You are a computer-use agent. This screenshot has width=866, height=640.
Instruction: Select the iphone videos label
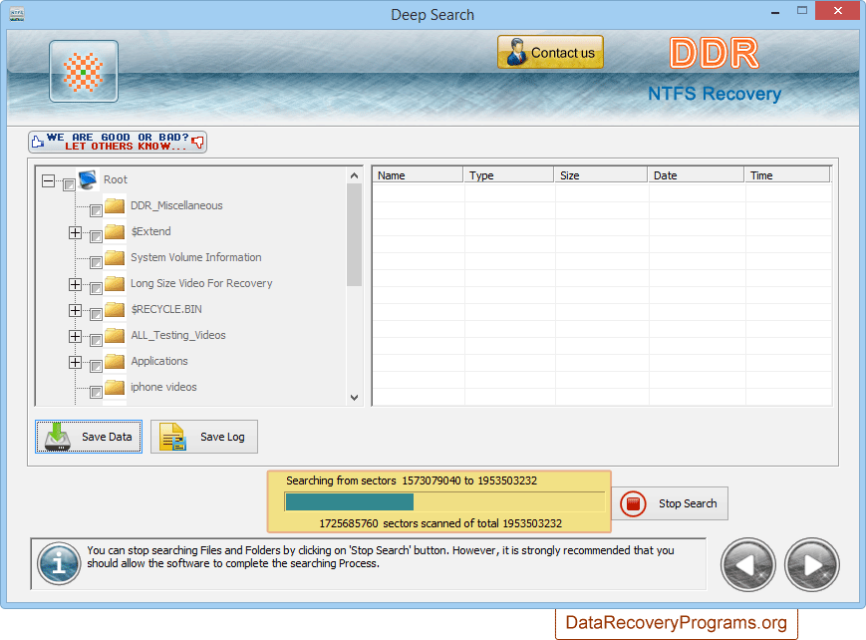click(x=164, y=388)
